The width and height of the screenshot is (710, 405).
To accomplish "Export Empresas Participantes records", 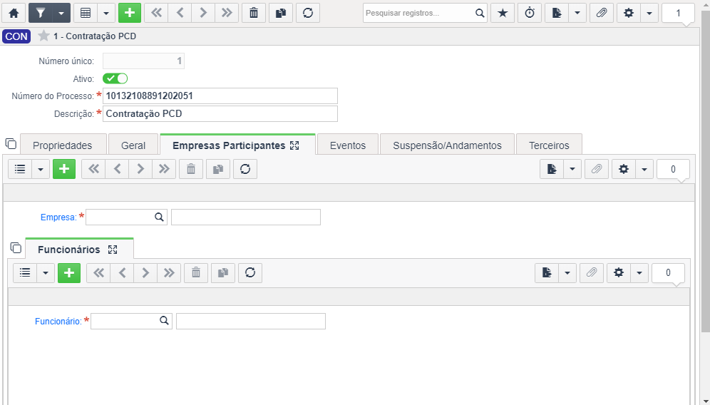I will pos(552,169).
